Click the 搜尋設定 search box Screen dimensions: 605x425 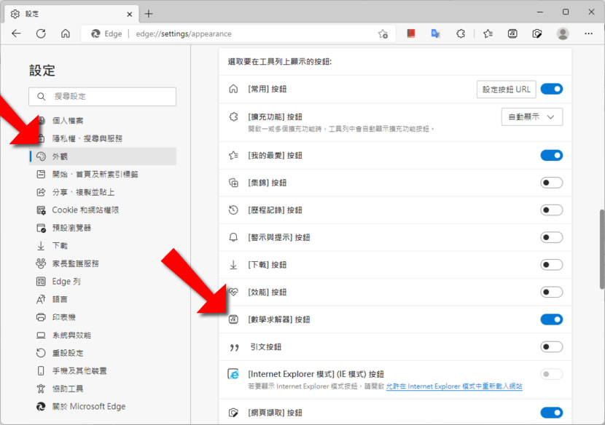click(x=102, y=96)
